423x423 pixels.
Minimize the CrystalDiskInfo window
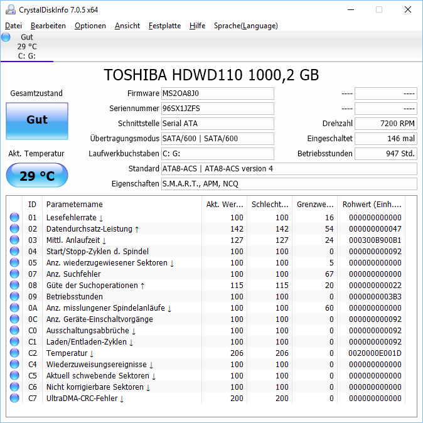coord(351,9)
